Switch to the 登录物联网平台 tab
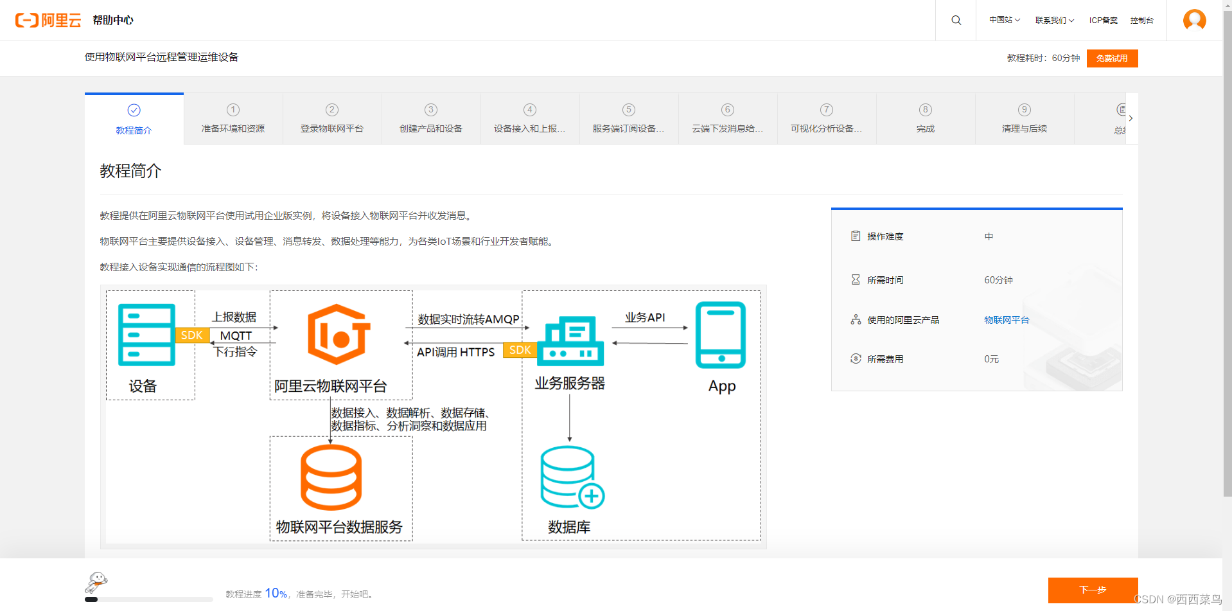The height and width of the screenshot is (611, 1232). pyautogui.click(x=332, y=119)
